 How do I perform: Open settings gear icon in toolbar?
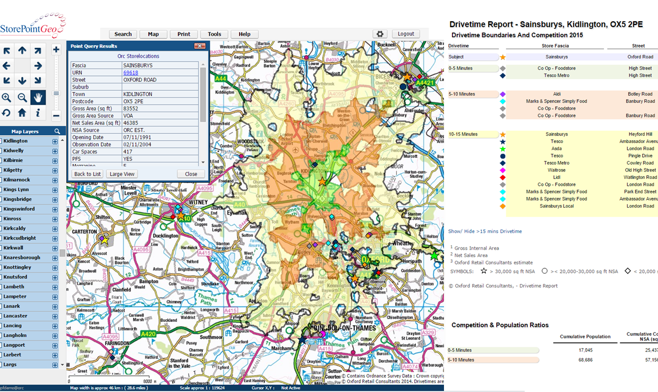[380, 34]
